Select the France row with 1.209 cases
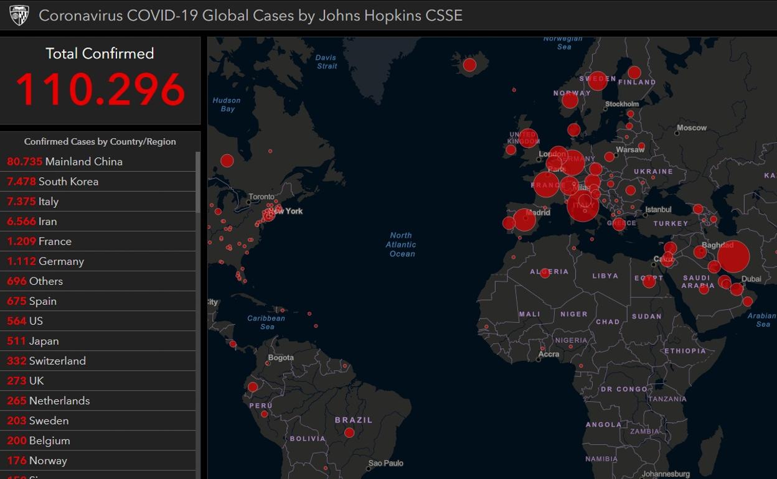The width and height of the screenshot is (777, 479). click(98, 241)
